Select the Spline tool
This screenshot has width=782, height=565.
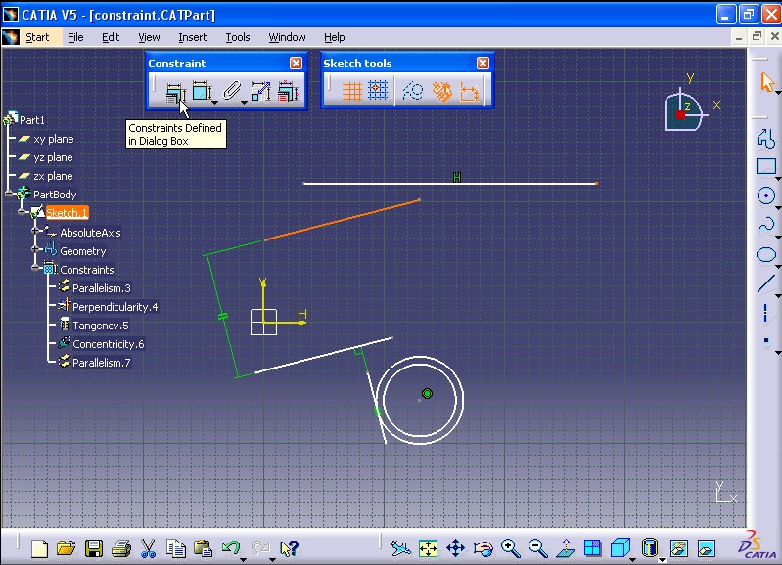pyautogui.click(x=766, y=225)
